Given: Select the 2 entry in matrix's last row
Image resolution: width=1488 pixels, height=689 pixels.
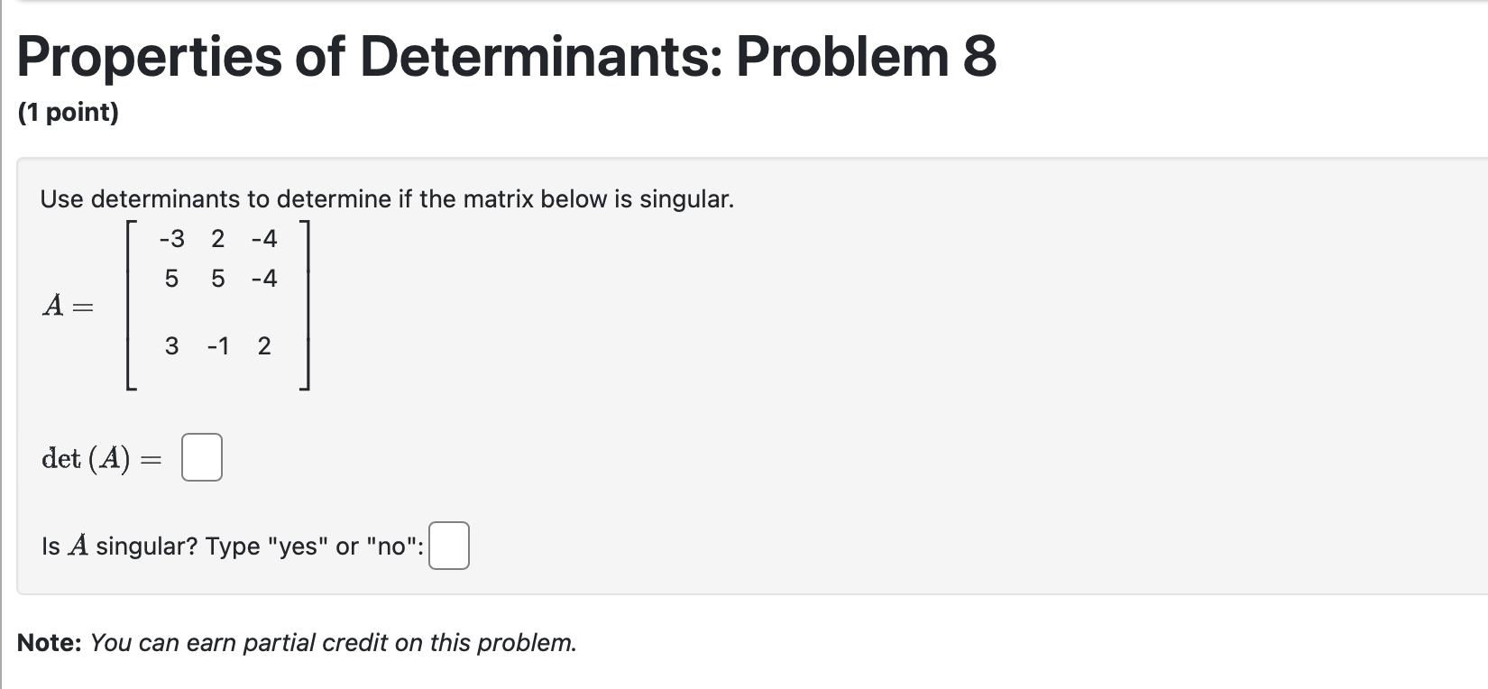Looking at the screenshot, I should [x=264, y=346].
